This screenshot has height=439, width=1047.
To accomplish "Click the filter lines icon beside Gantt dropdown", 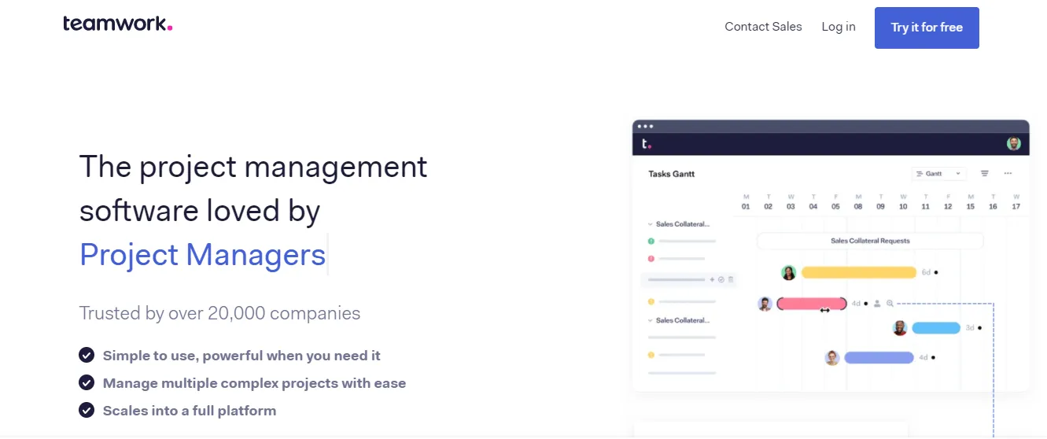I will tap(984, 173).
